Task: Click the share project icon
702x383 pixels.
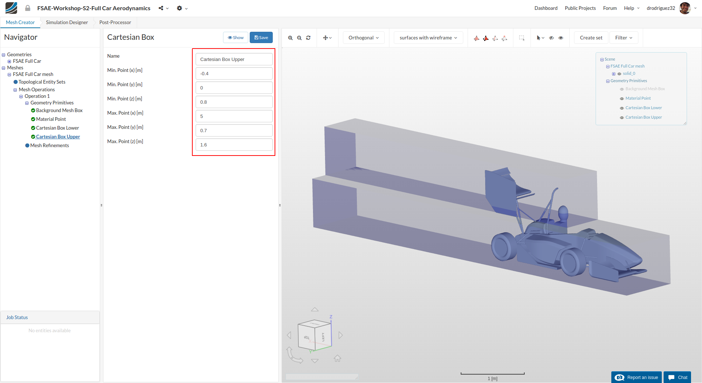Action: click(161, 8)
